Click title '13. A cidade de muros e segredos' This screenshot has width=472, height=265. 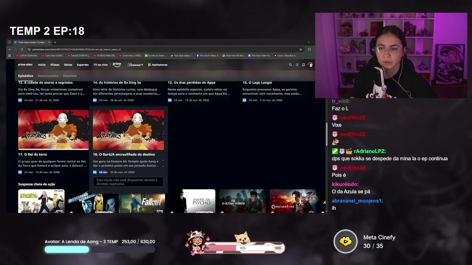45,82
